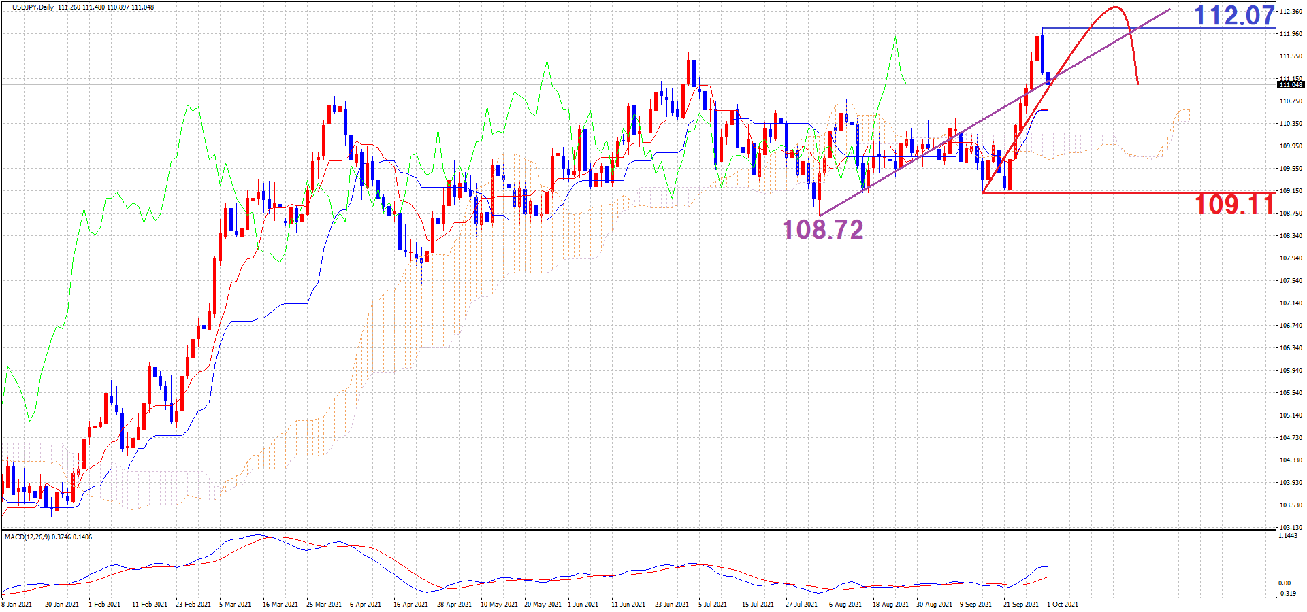Click the 1.1443 MACD scale value
The height and width of the screenshot is (612, 1307).
pos(1288,537)
